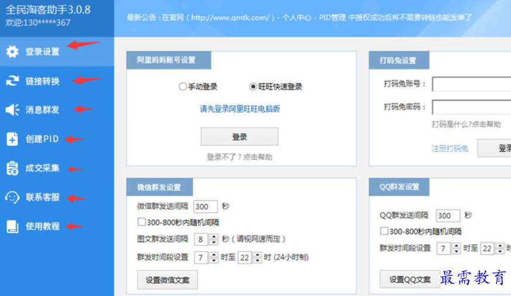
Task: Click the 登录 button in 打码兔设置
Action: 495,149
